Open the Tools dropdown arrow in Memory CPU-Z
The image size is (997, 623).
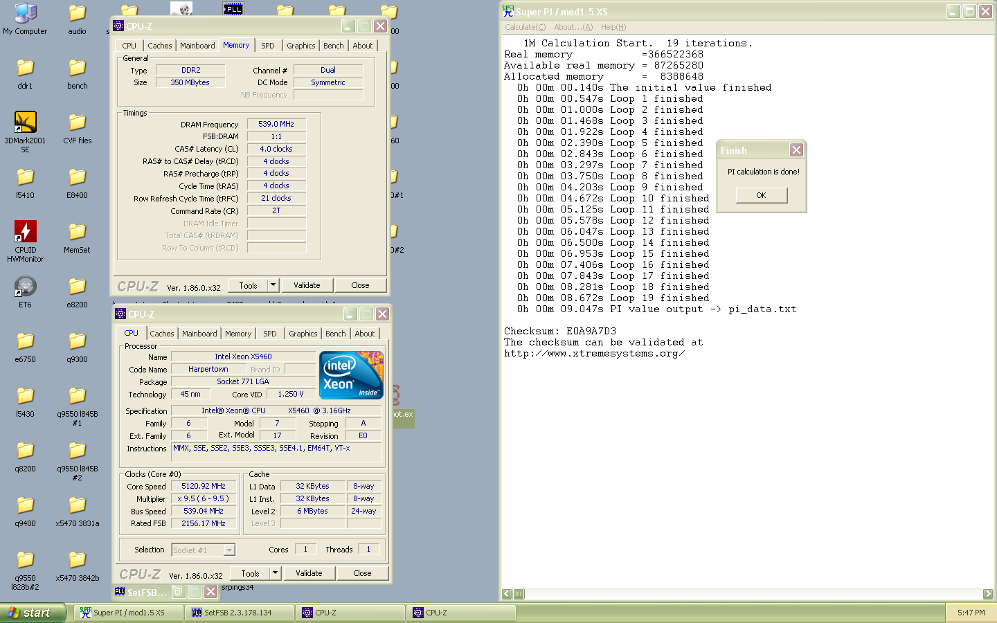(x=273, y=285)
